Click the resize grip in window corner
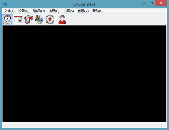Viewport: 169px width, 130px height. click(x=165, y=126)
